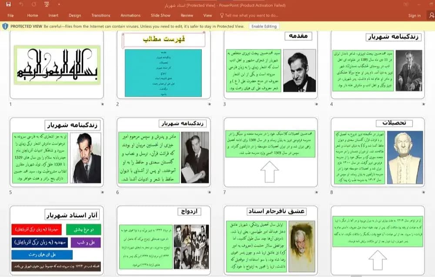Viewport: 435px width, 277px height.
Task: Play transition star under slide 8
Action: tap(423, 192)
